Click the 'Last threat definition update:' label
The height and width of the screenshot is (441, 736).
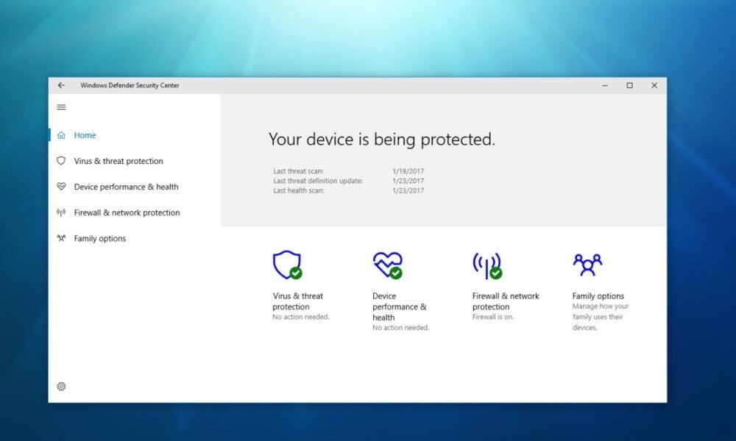318,181
